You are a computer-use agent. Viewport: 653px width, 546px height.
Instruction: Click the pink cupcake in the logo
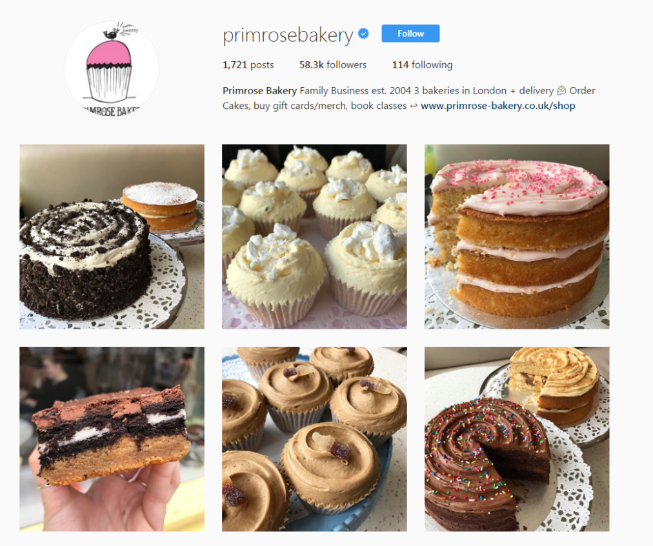[109, 71]
